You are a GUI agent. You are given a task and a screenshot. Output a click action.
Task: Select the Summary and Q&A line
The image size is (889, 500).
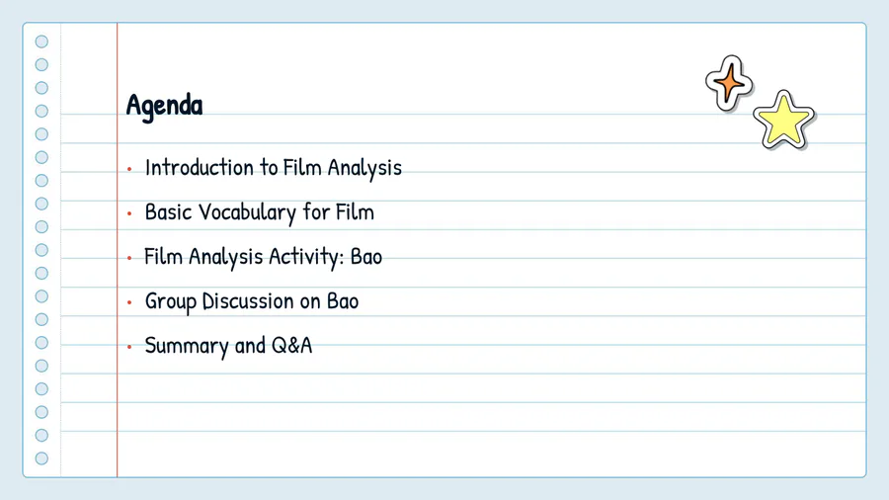point(228,346)
